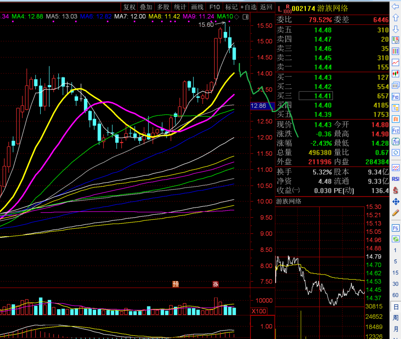Toggle the panel icon right of MA legend
The width and height of the screenshot is (401, 339).
[245, 17]
